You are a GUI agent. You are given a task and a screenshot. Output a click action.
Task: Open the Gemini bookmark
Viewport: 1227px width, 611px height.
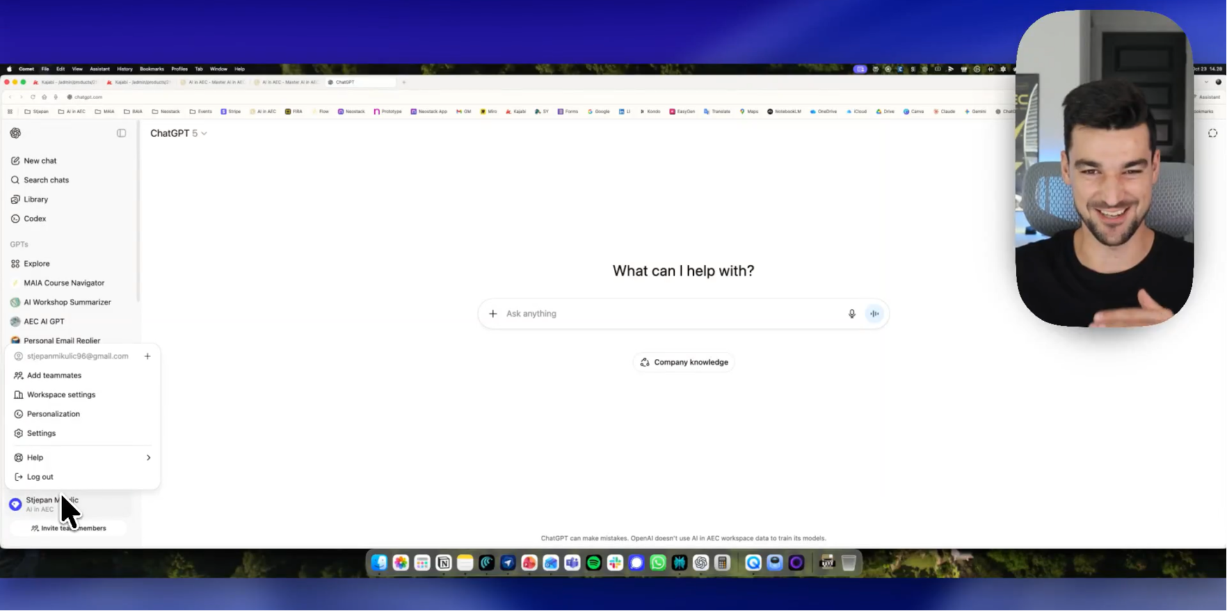975,111
